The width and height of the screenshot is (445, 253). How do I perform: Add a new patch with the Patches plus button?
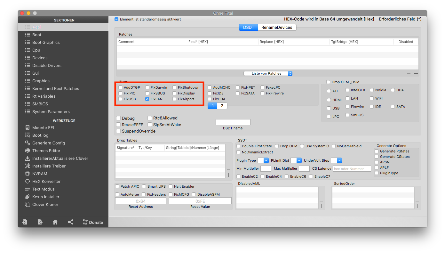point(416,73)
